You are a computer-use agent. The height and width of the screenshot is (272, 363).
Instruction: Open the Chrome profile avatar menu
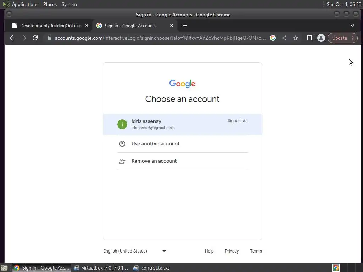tap(321, 38)
